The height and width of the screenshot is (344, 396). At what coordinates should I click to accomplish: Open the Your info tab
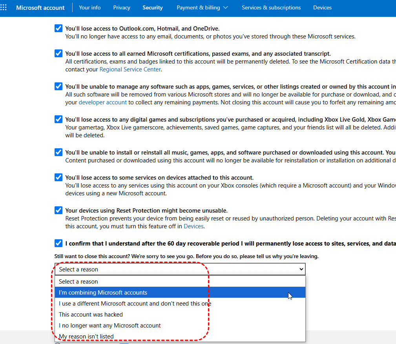click(x=89, y=7)
